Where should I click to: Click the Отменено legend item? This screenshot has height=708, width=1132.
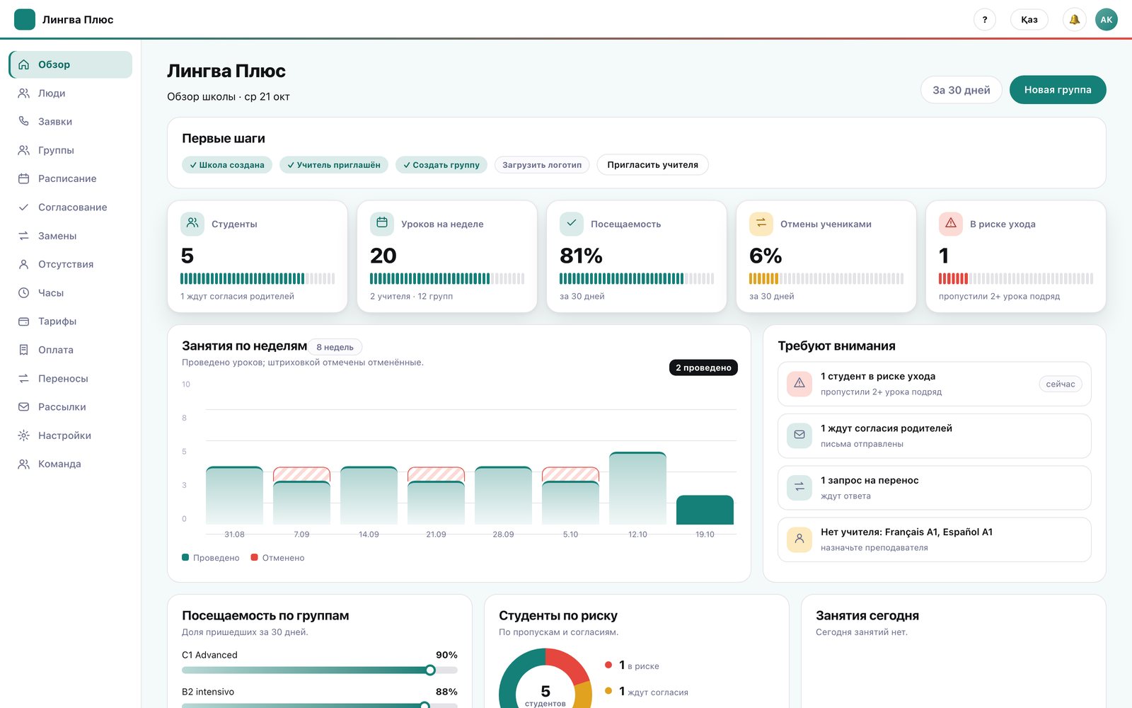tap(277, 558)
